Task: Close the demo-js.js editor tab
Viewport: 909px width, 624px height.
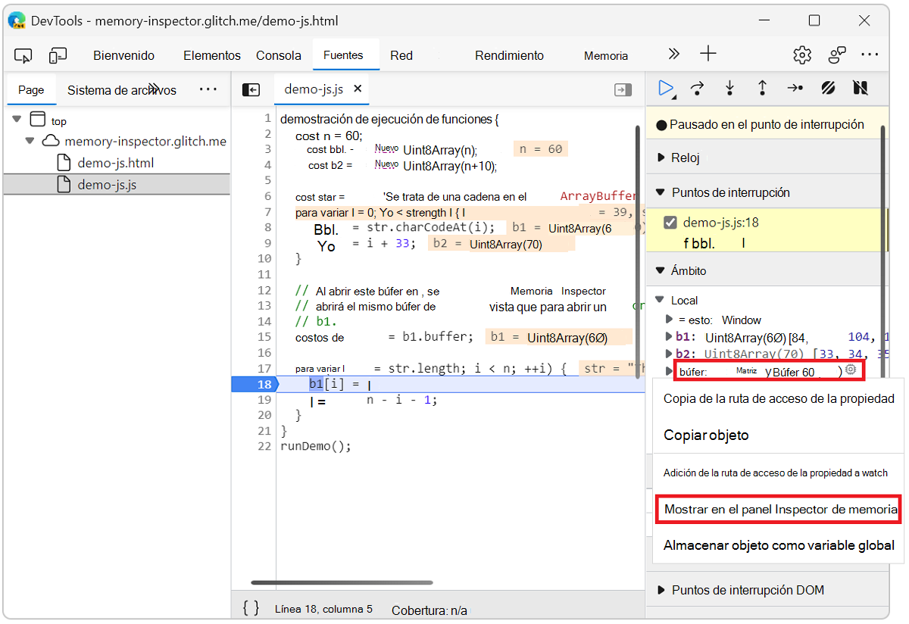Action: (x=358, y=89)
